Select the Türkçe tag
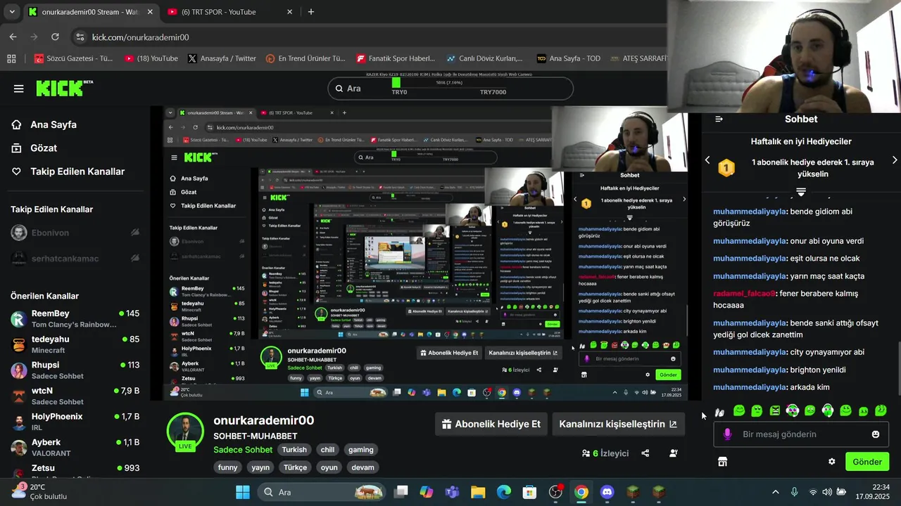This screenshot has height=506, width=901. tap(296, 467)
